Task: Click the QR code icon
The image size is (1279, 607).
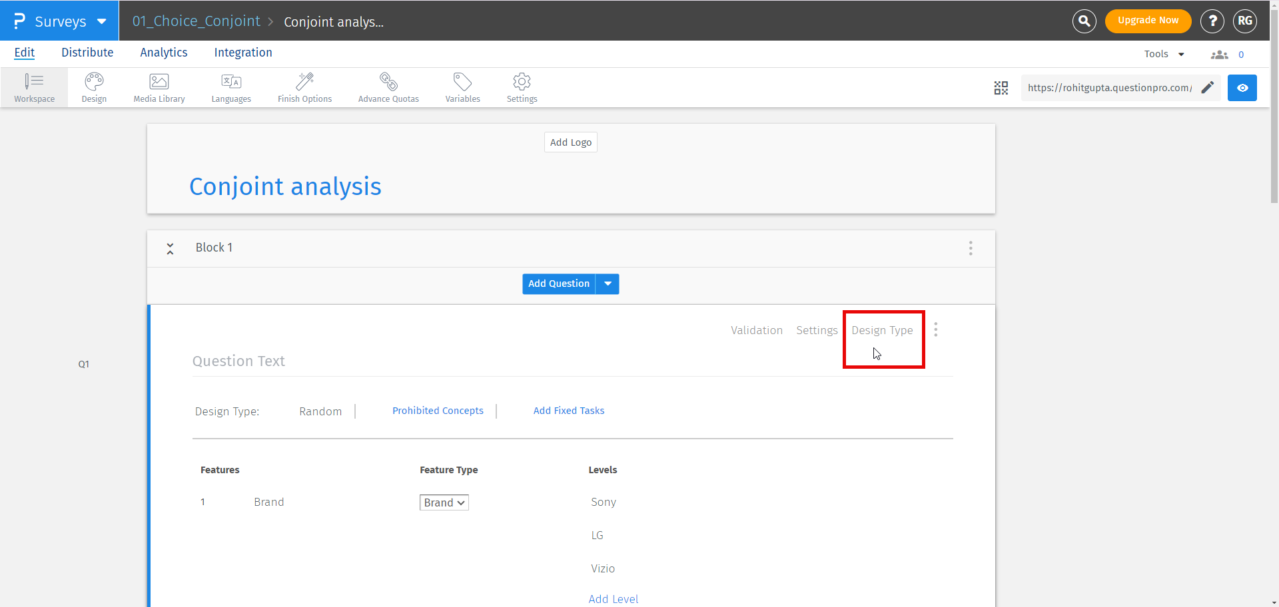Action: tap(1001, 88)
